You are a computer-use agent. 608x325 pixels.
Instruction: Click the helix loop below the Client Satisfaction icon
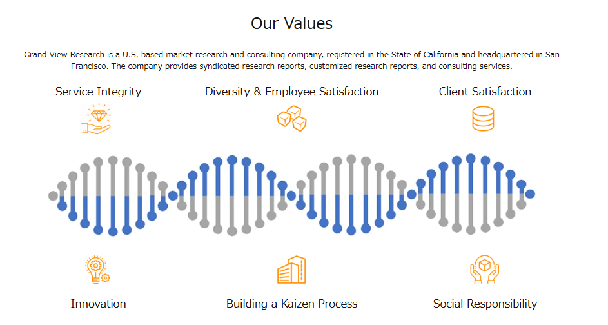471,194
